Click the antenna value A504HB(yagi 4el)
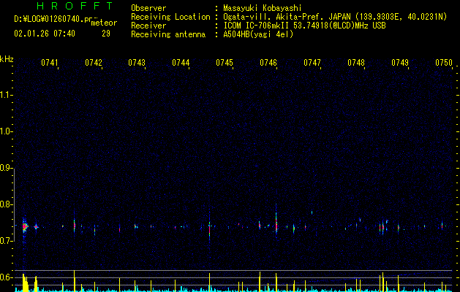460x292 pixels. tap(258, 34)
